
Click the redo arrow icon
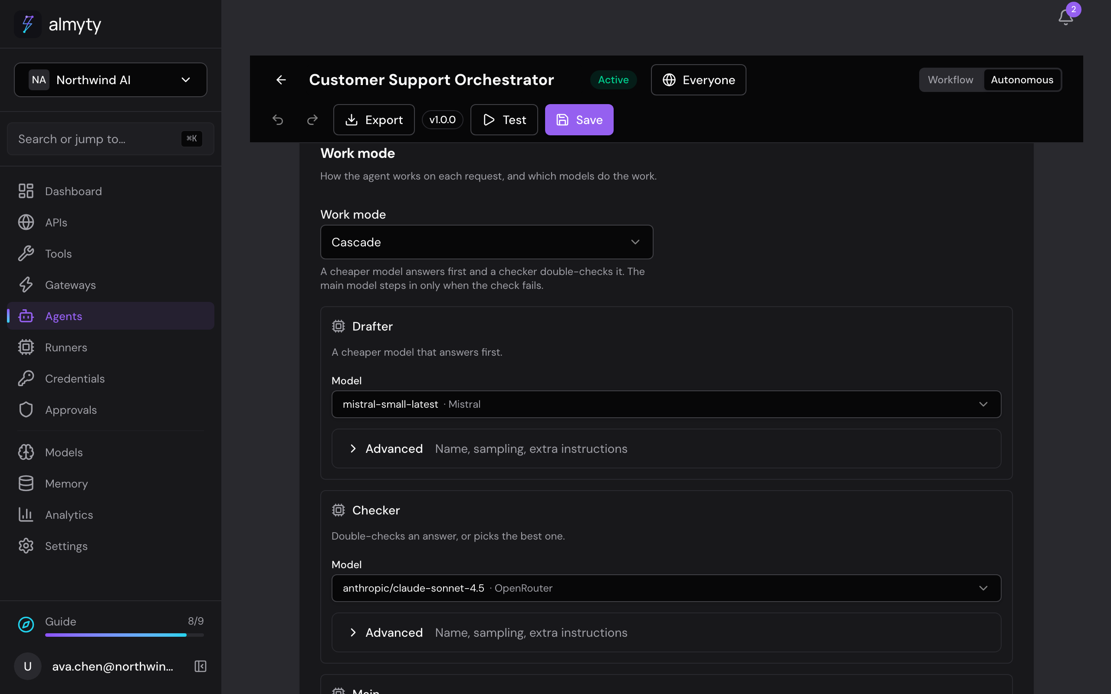[x=312, y=120]
